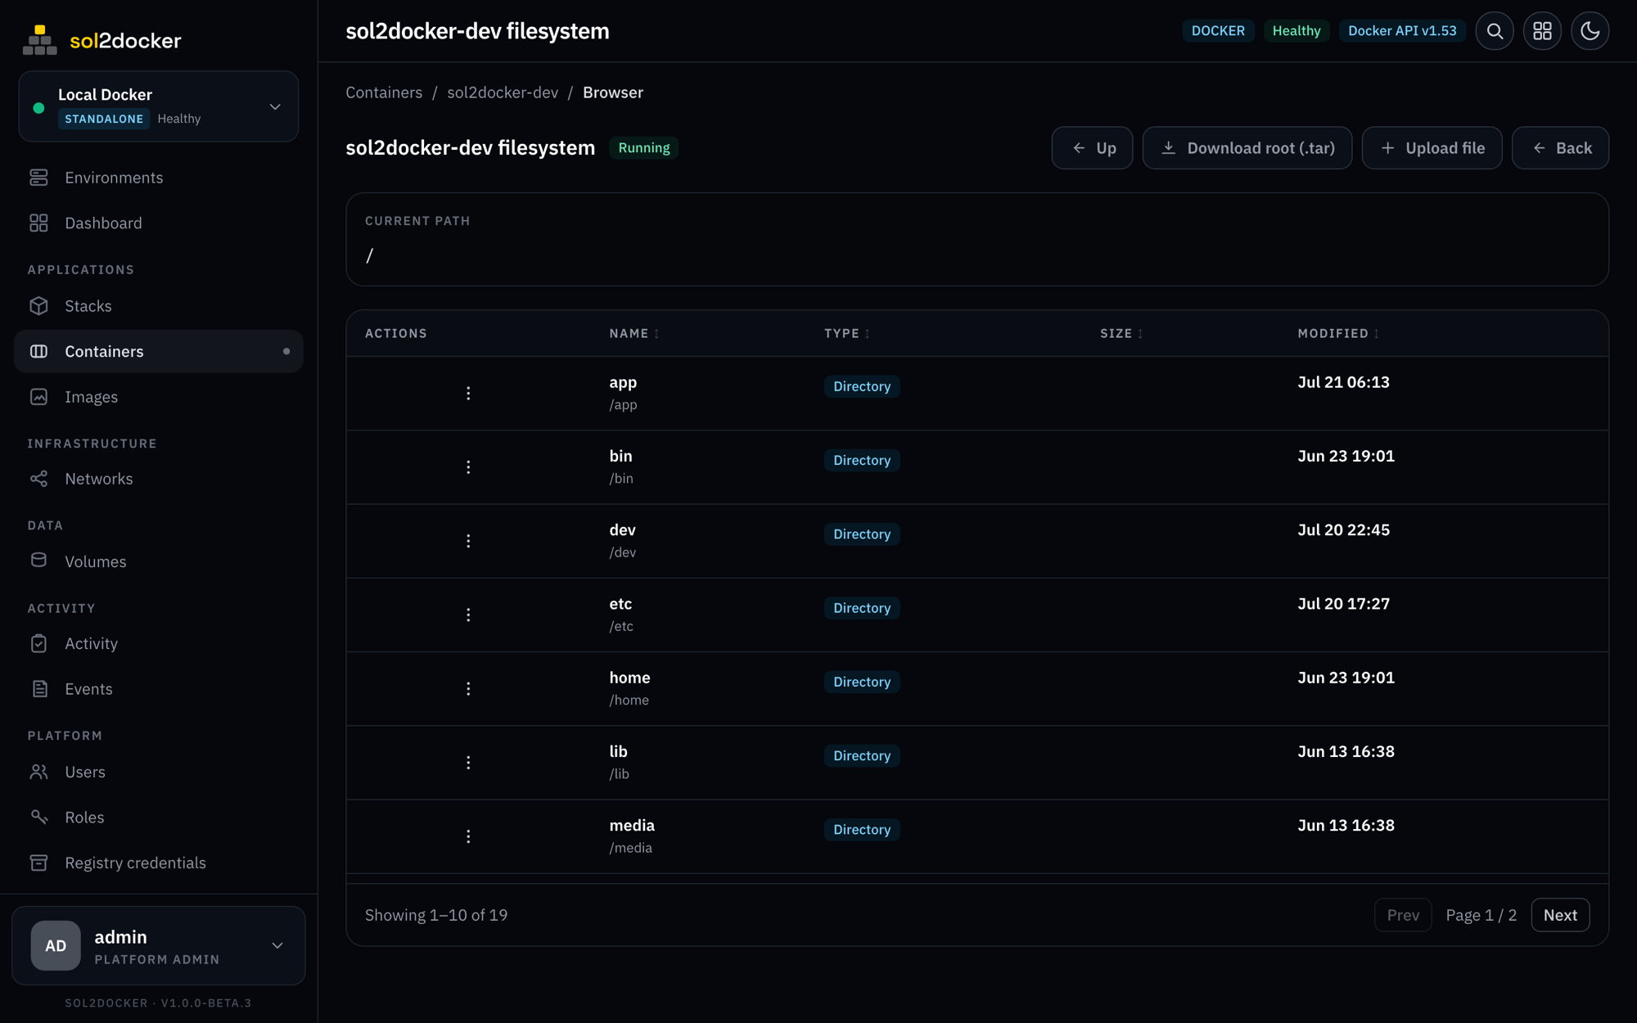The width and height of the screenshot is (1637, 1023).
Task: Open actions menu for home row
Action: 468,689
